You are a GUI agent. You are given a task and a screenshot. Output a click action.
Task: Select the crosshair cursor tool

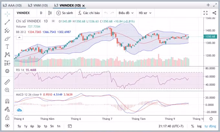(7, 14)
